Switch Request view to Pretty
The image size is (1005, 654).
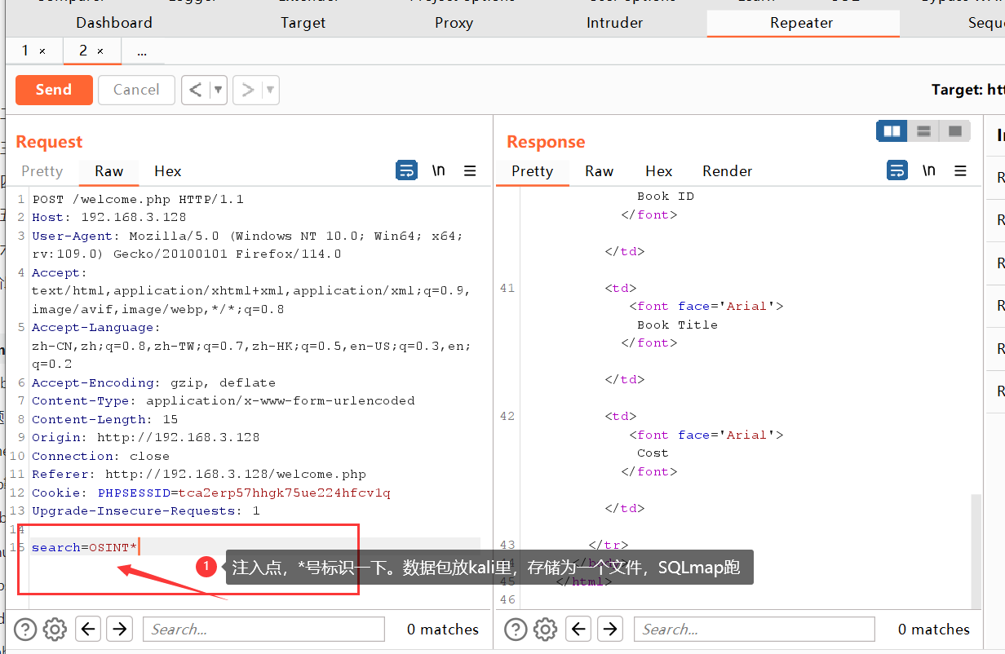tap(42, 171)
